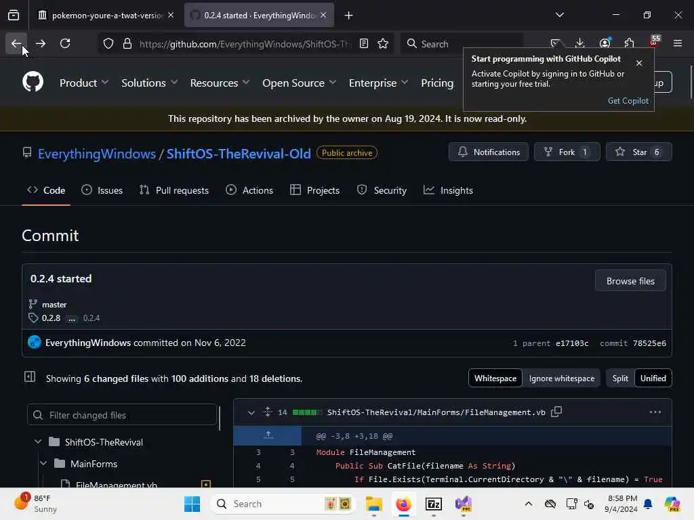Dismiss the GitHub Copilot popup
Image resolution: width=694 pixels, height=520 pixels.
click(639, 63)
